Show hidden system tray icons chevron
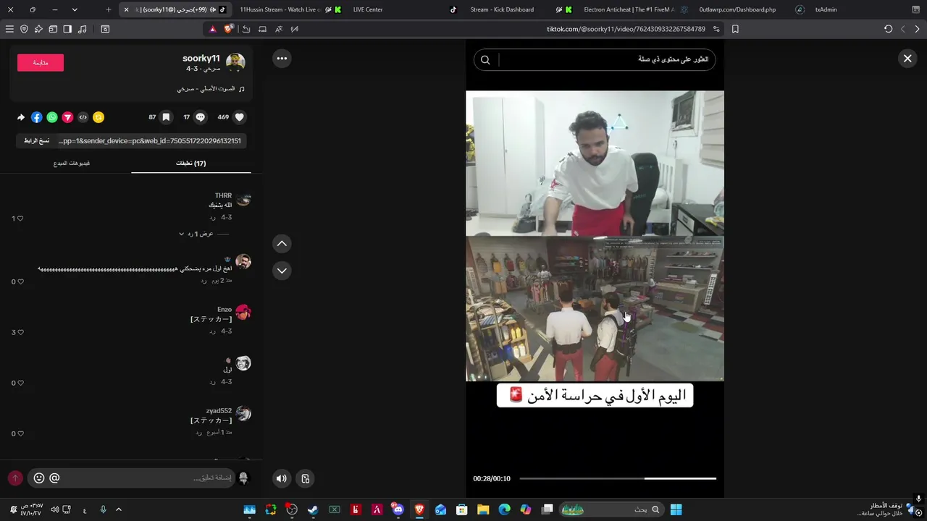Image resolution: width=927 pixels, height=521 pixels. click(x=119, y=509)
